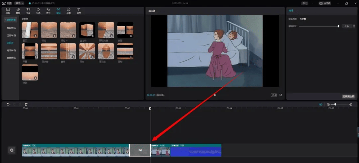This screenshot has height=163, width=359.
Task: Download the 立方体 transition
Action: tap(93, 36)
